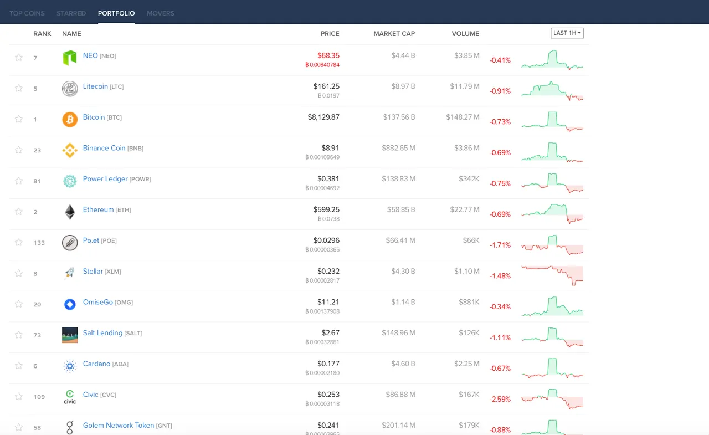
Task: Click the Golem Network Token logo icon
Action: [70, 427]
